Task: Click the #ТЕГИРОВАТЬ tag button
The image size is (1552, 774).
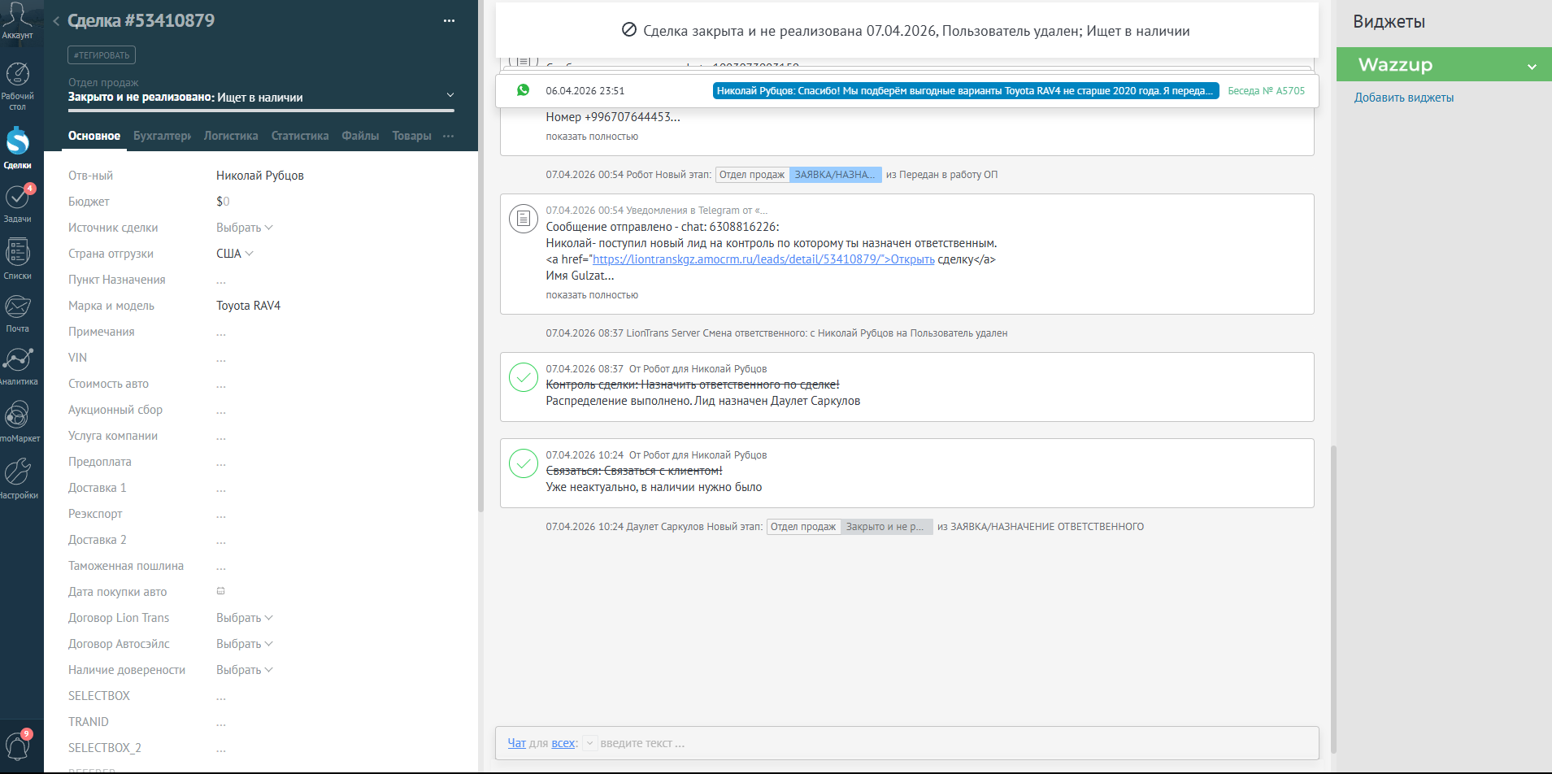Action: click(x=102, y=55)
